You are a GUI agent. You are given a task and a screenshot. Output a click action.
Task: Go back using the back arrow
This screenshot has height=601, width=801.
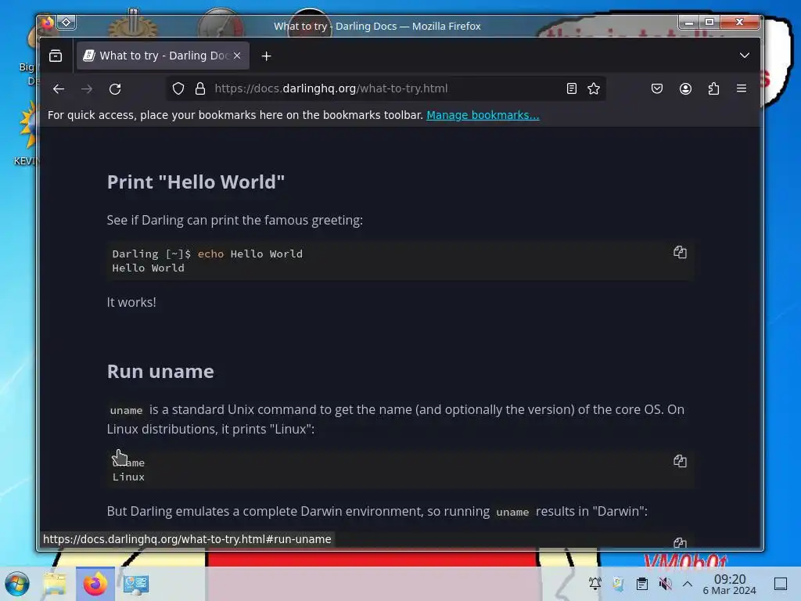pyautogui.click(x=59, y=89)
